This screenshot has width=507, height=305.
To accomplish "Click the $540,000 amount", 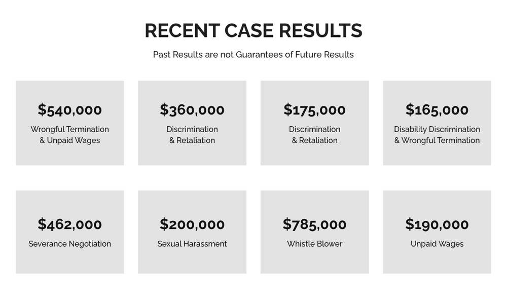I will coord(70,109).
